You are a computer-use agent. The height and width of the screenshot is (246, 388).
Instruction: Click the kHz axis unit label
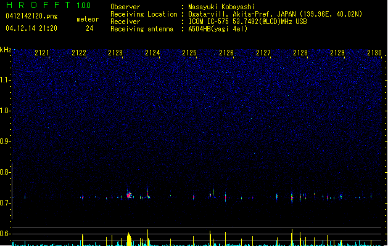pos(6,50)
